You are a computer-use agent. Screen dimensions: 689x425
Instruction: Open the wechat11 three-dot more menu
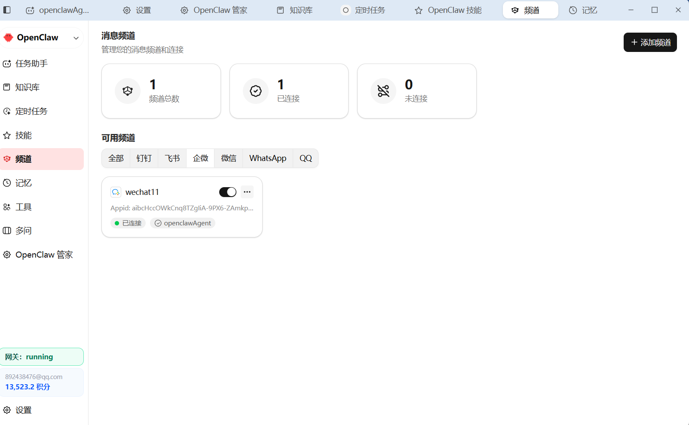point(247,192)
